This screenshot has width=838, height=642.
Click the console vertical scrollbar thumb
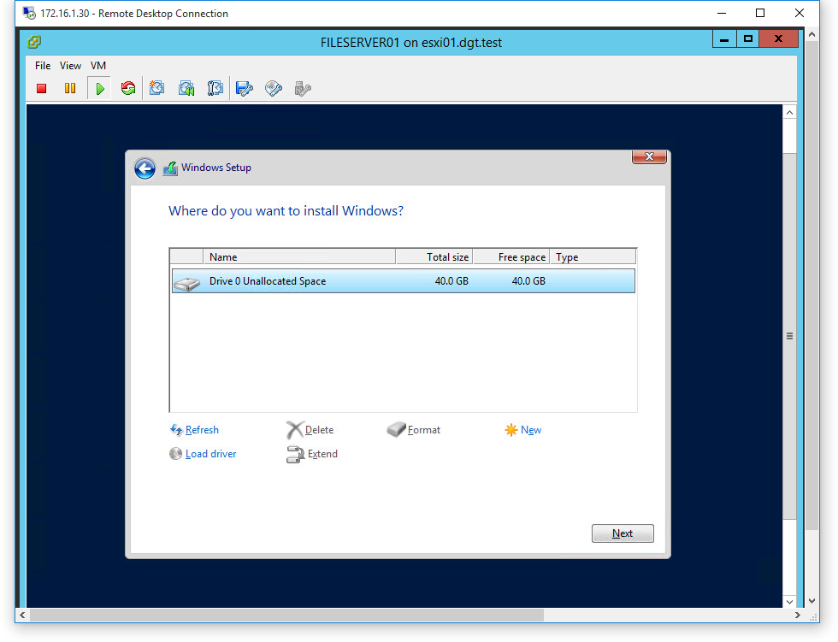tap(790, 336)
